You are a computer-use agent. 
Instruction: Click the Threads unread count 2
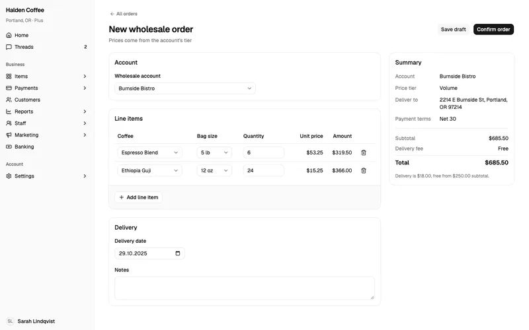click(x=85, y=47)
